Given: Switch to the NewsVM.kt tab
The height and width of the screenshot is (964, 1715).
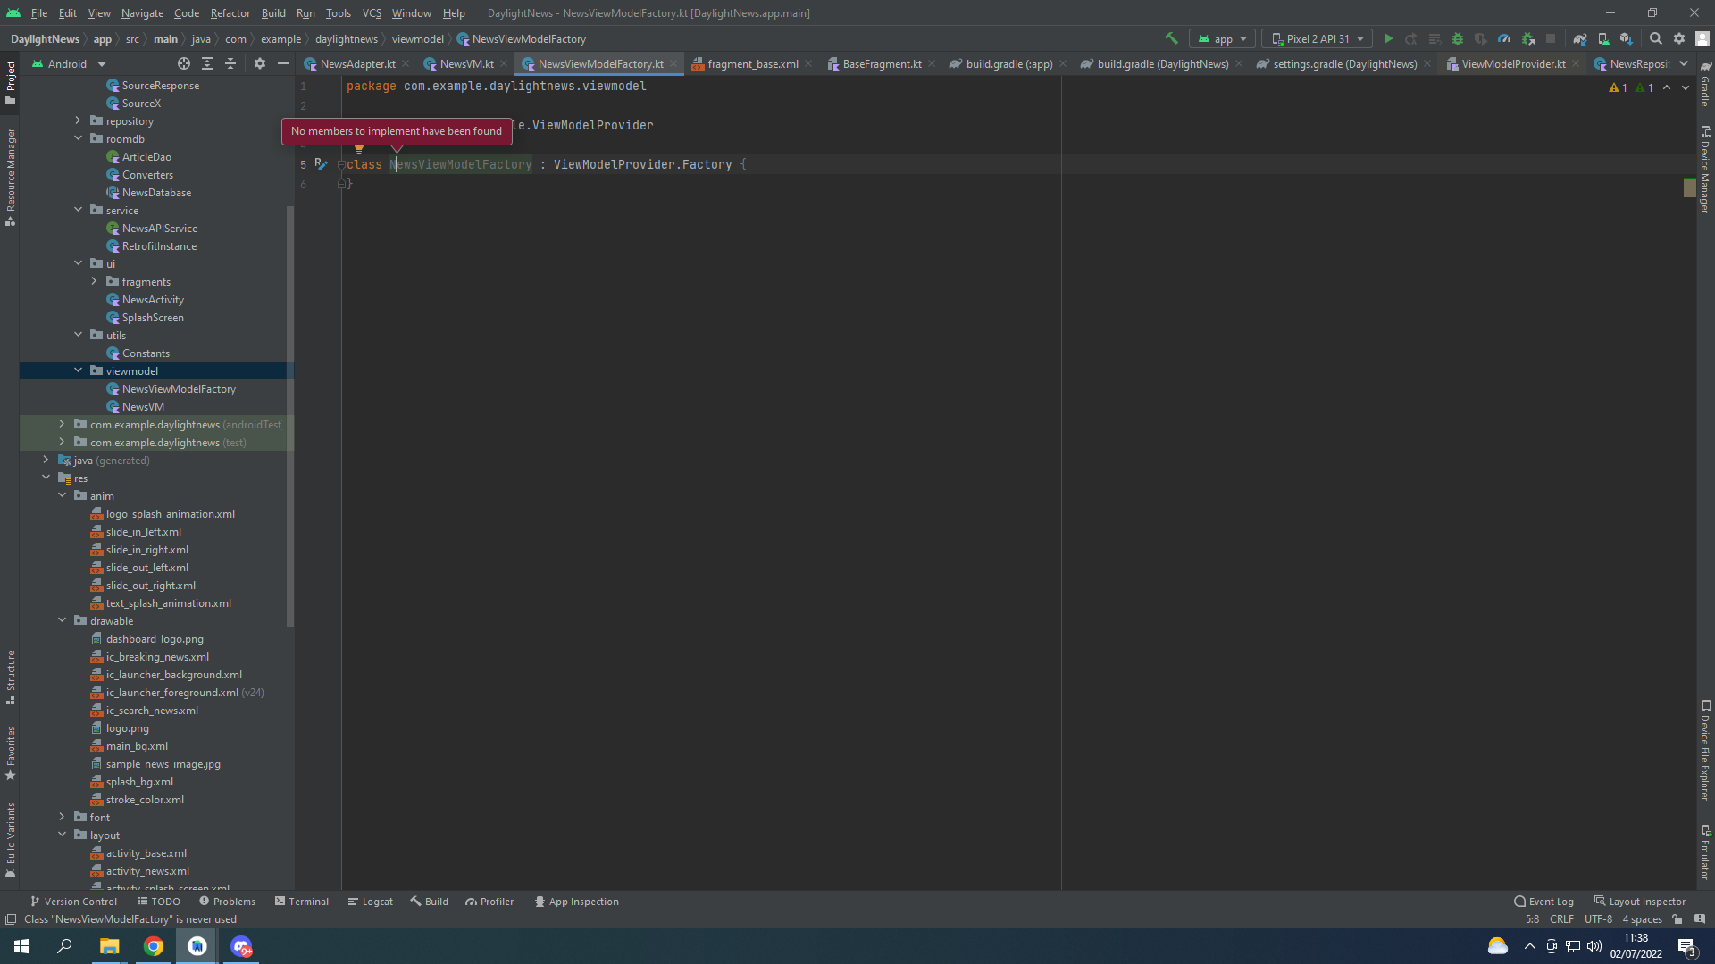Looking at the screenshot, I should [465, 63].
